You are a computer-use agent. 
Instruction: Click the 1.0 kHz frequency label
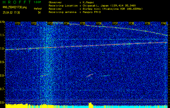click(x=2, y=49)
